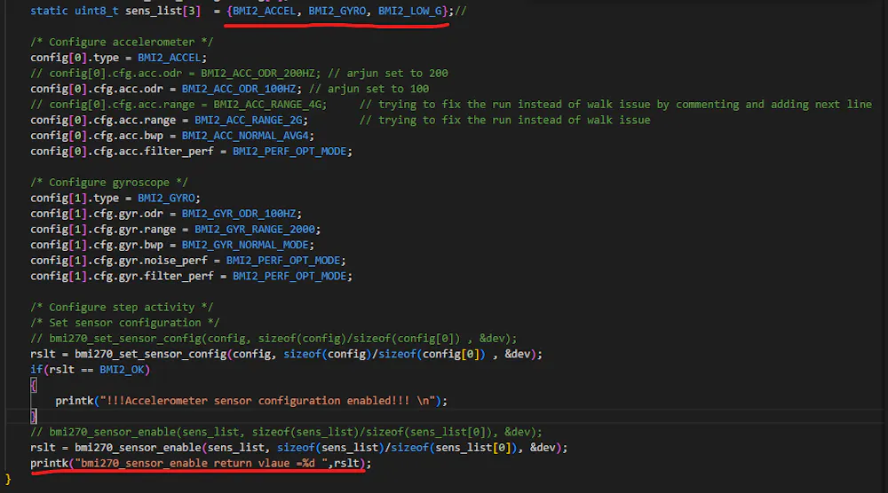Click the commented BMI2_ACC_ODR_200HZ line
The width and height of the screenshot is (888, 493).
[x=239, y=73]
